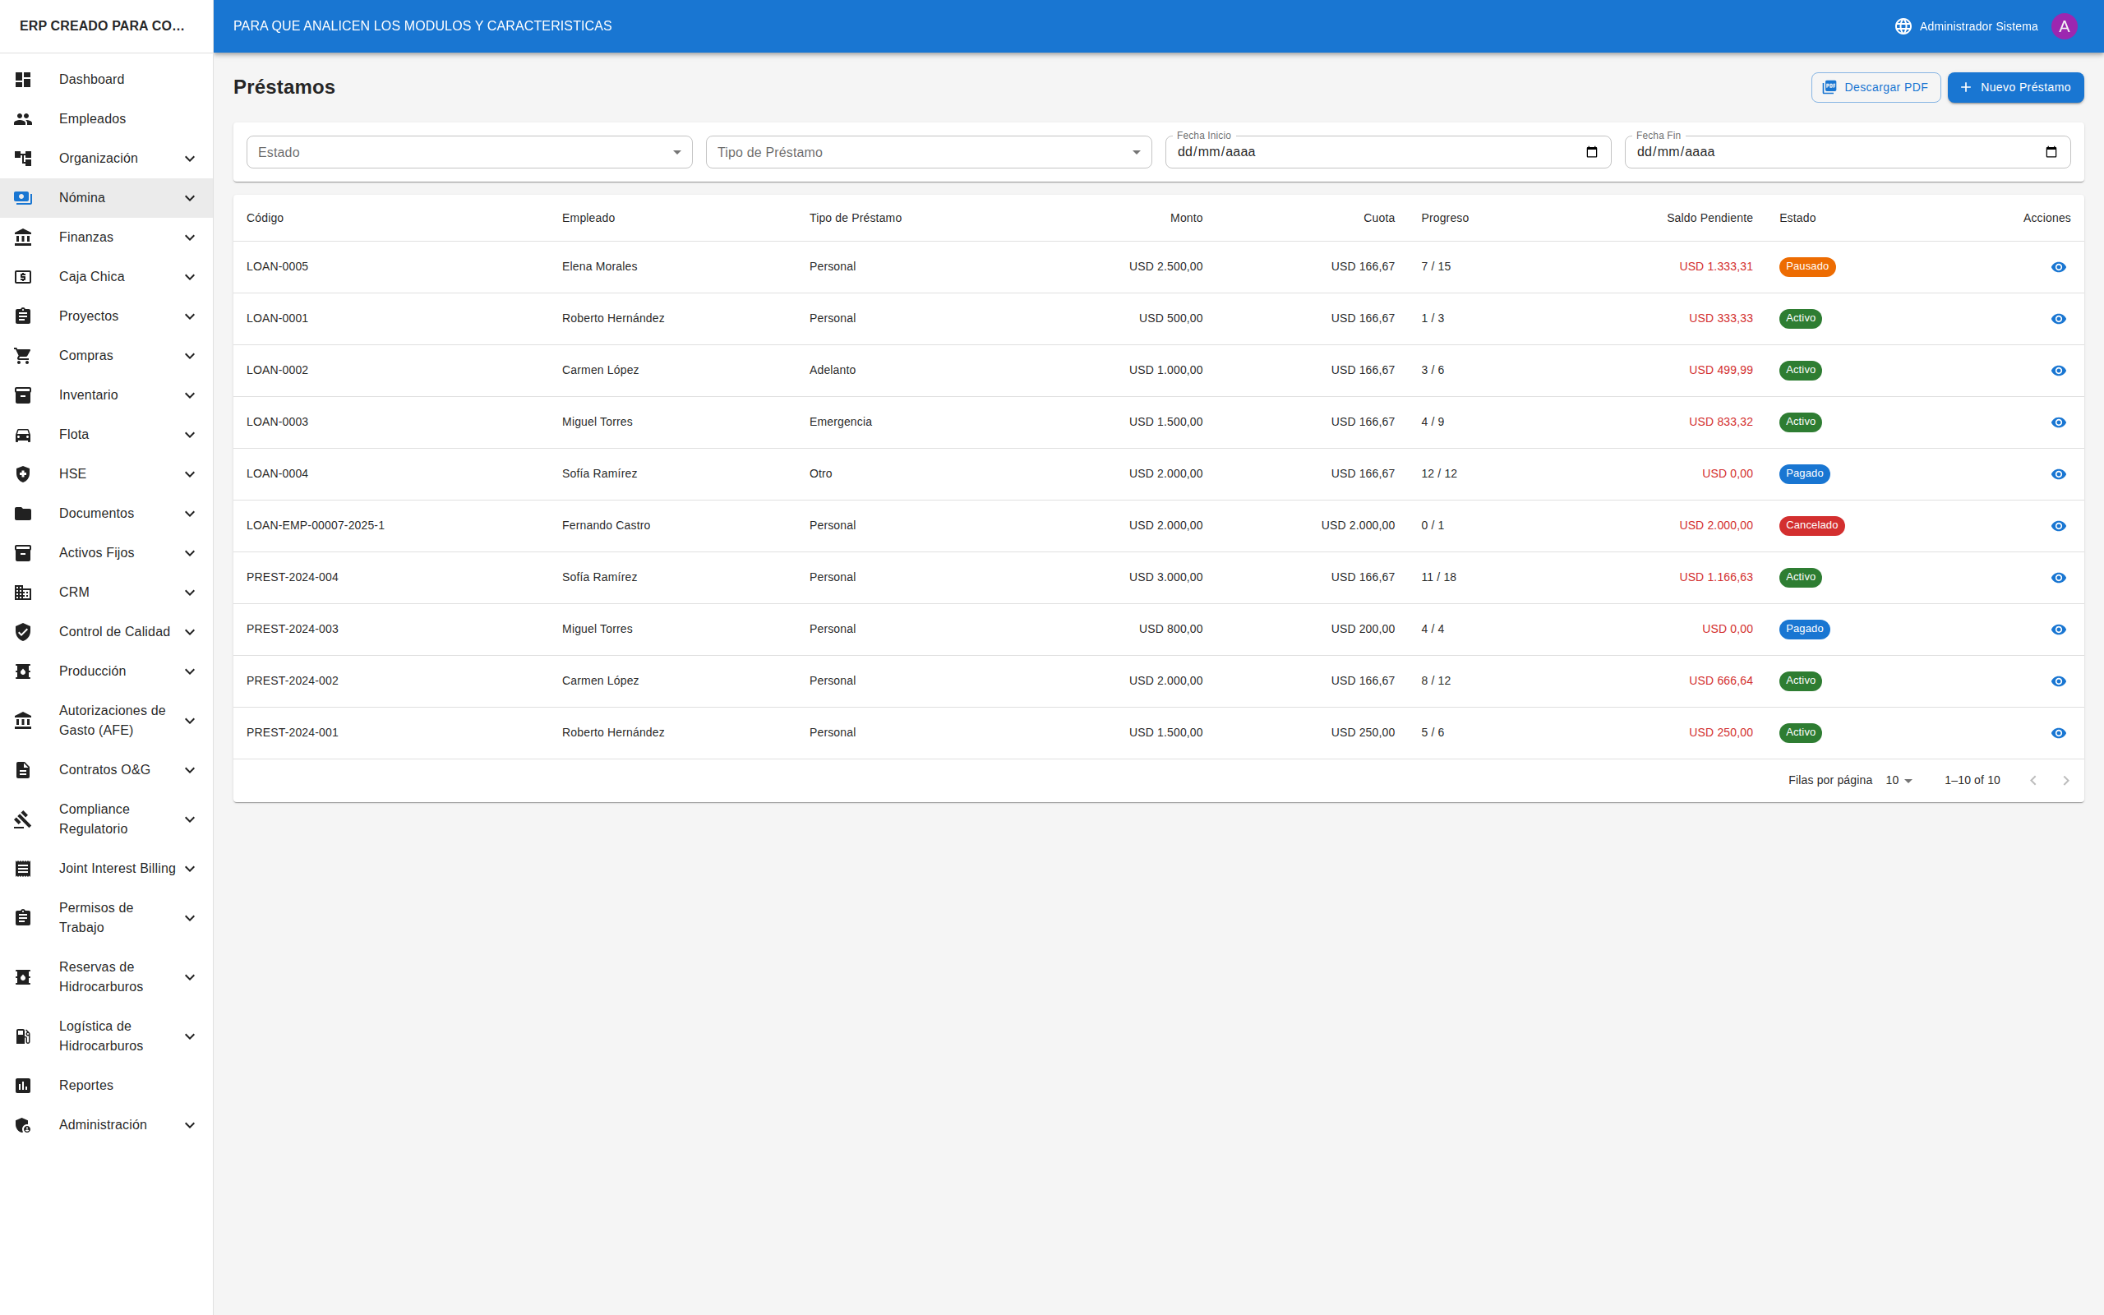Open the Tipo de Préstamo dropdown
2104x1315 pixels.
pyautogui.click(x=928, y=152)
